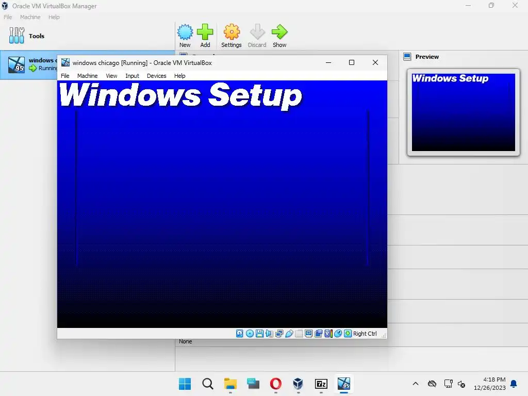Open the clock showing 4:18 PM
Image resolution: width=528 pixels, height=396 pixels.
[x=490, y=384]
